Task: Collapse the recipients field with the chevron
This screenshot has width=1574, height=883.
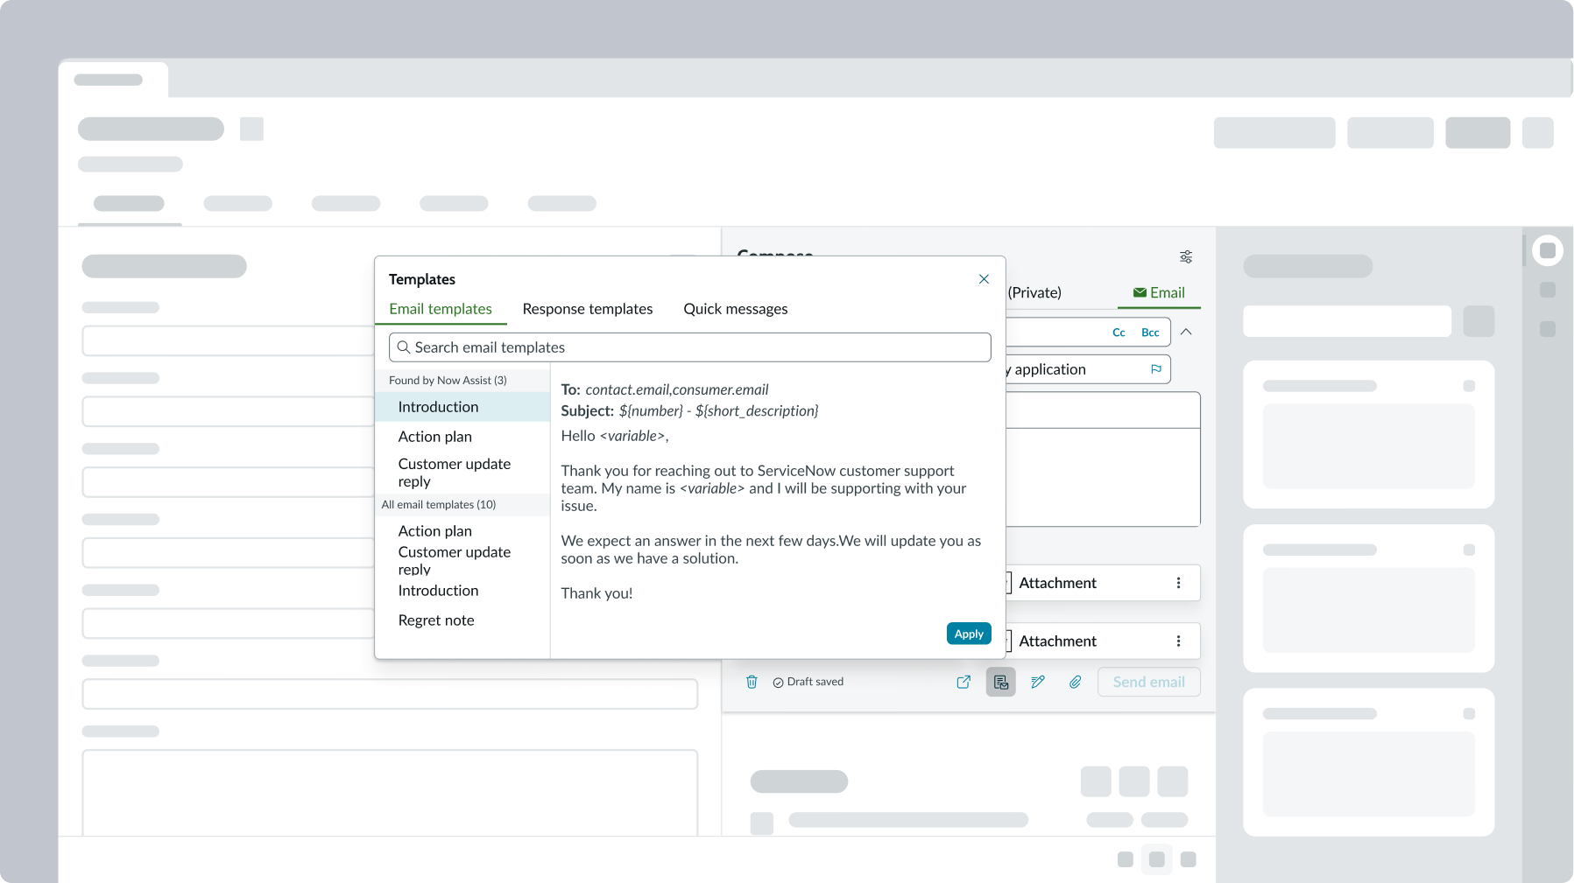Action: (x=1187, y=332)
